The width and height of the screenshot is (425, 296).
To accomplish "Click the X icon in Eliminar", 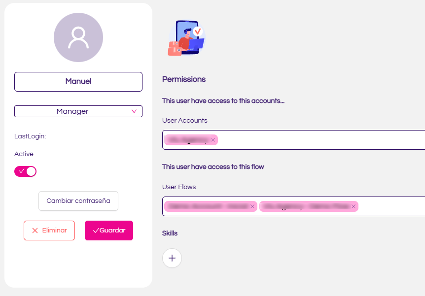I will click(35, 230).
